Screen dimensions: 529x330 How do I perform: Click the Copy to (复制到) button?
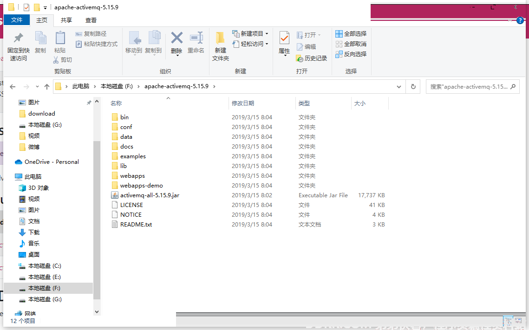(154, 43)
